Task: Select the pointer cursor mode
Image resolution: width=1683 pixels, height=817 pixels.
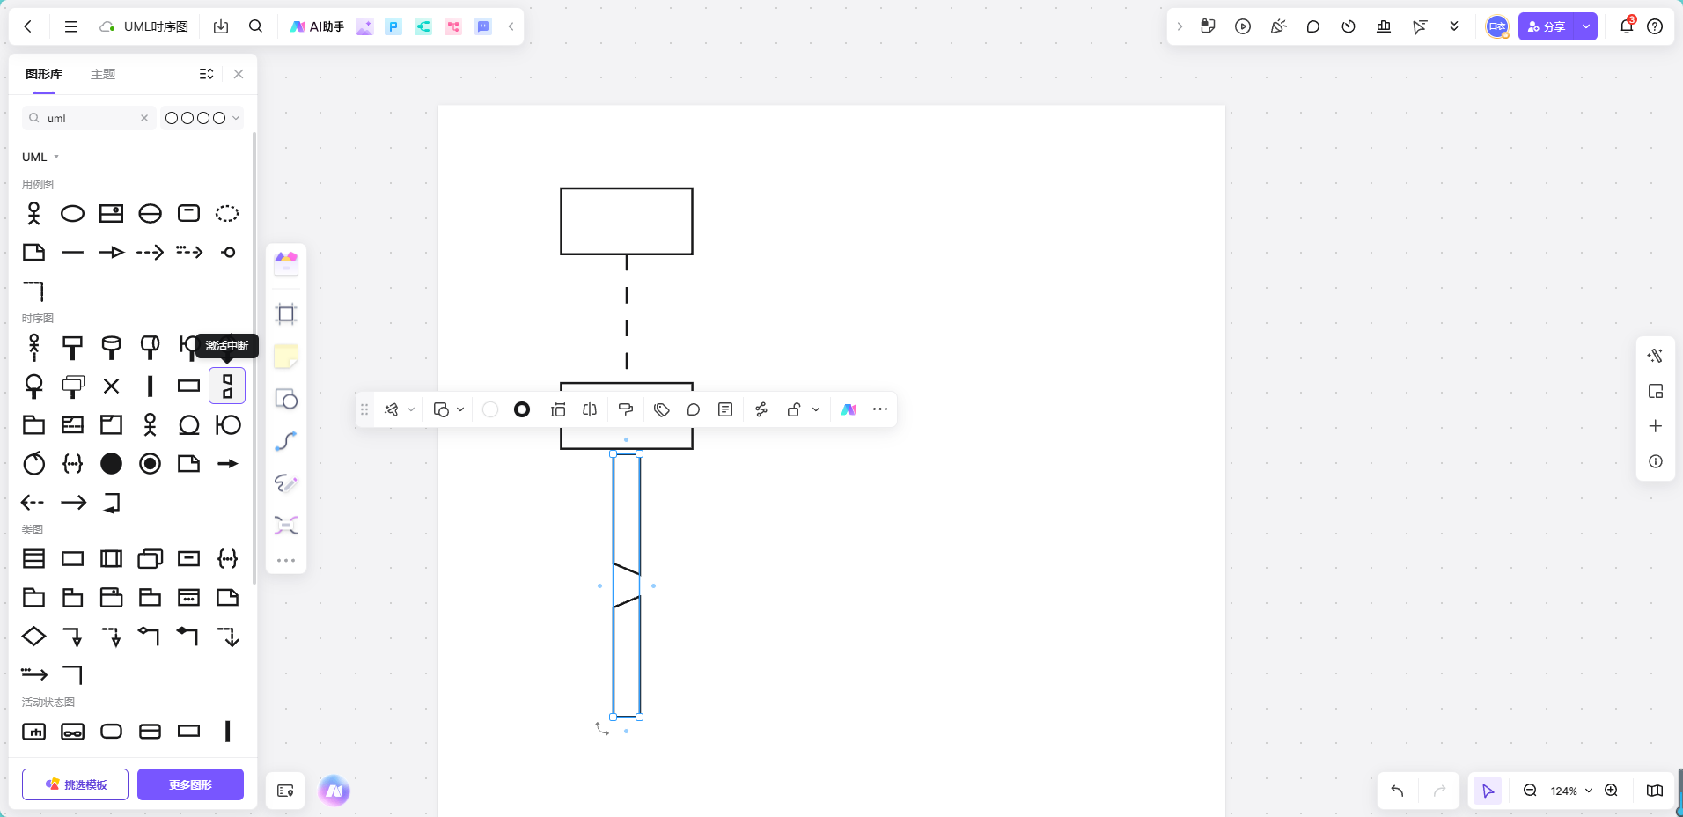Action: 1488,791
